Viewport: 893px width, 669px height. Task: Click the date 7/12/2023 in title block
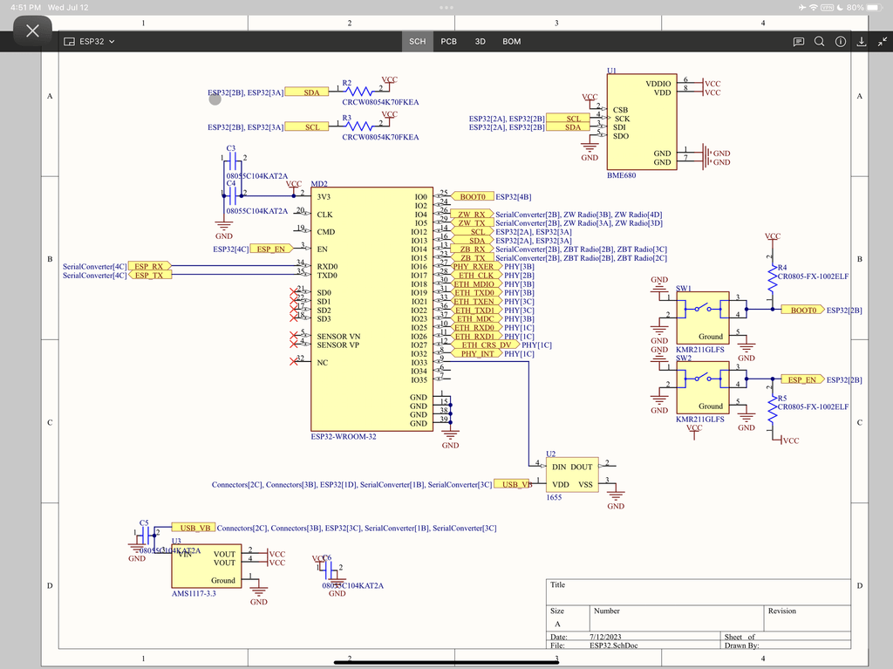pos(605,637)
